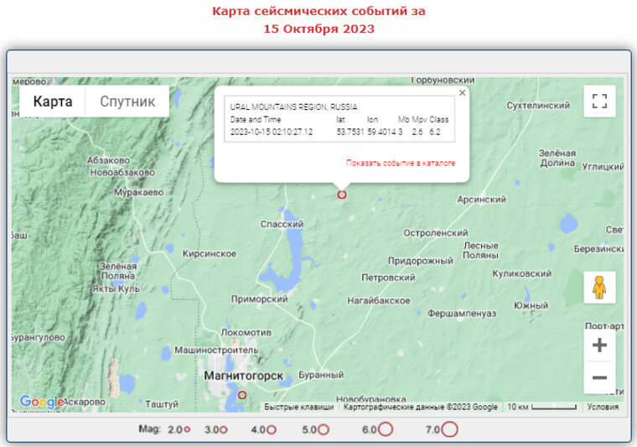The width and height of the screenshot is (637, 447).
Task: Click the Придорожный place label
Action: pyautogui.click(x=421, y=261)
